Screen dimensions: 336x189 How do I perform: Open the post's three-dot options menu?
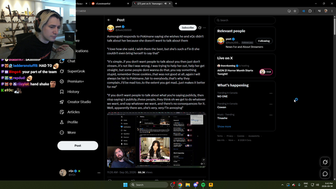[205, 28]
